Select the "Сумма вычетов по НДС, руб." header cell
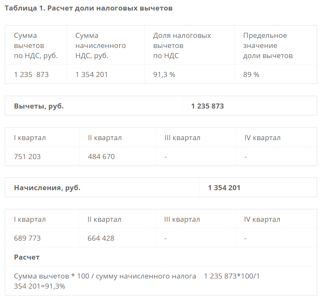Image resolution: width=324 pixels, height=300 pixels. 36,45
